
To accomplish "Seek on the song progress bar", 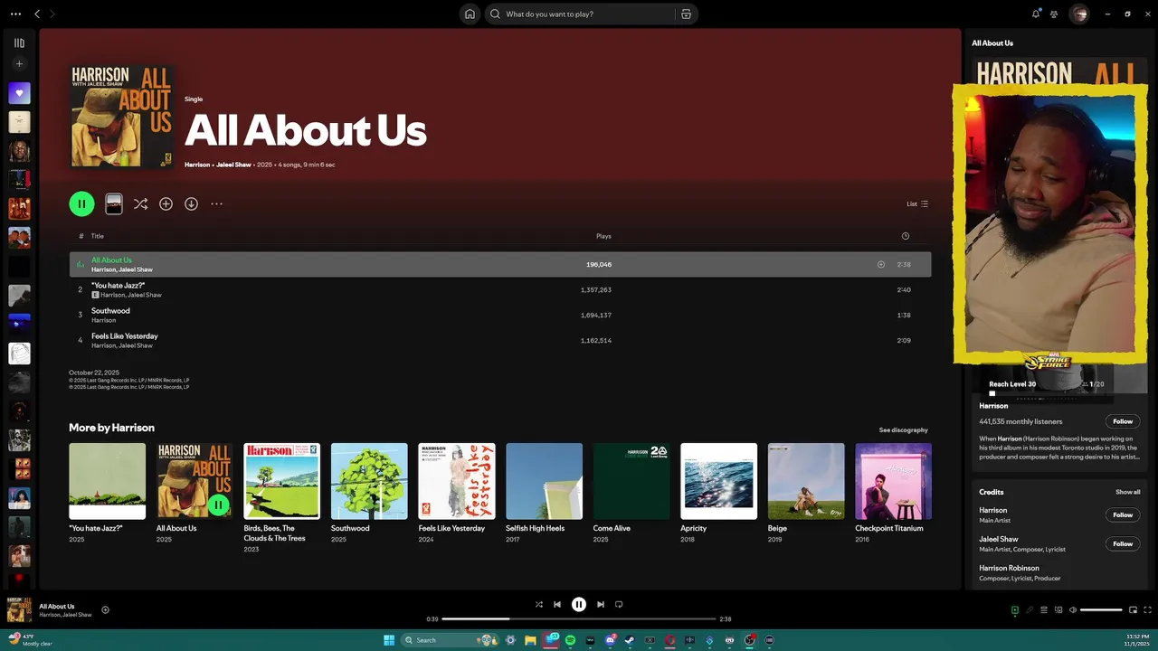I will 579,619.
